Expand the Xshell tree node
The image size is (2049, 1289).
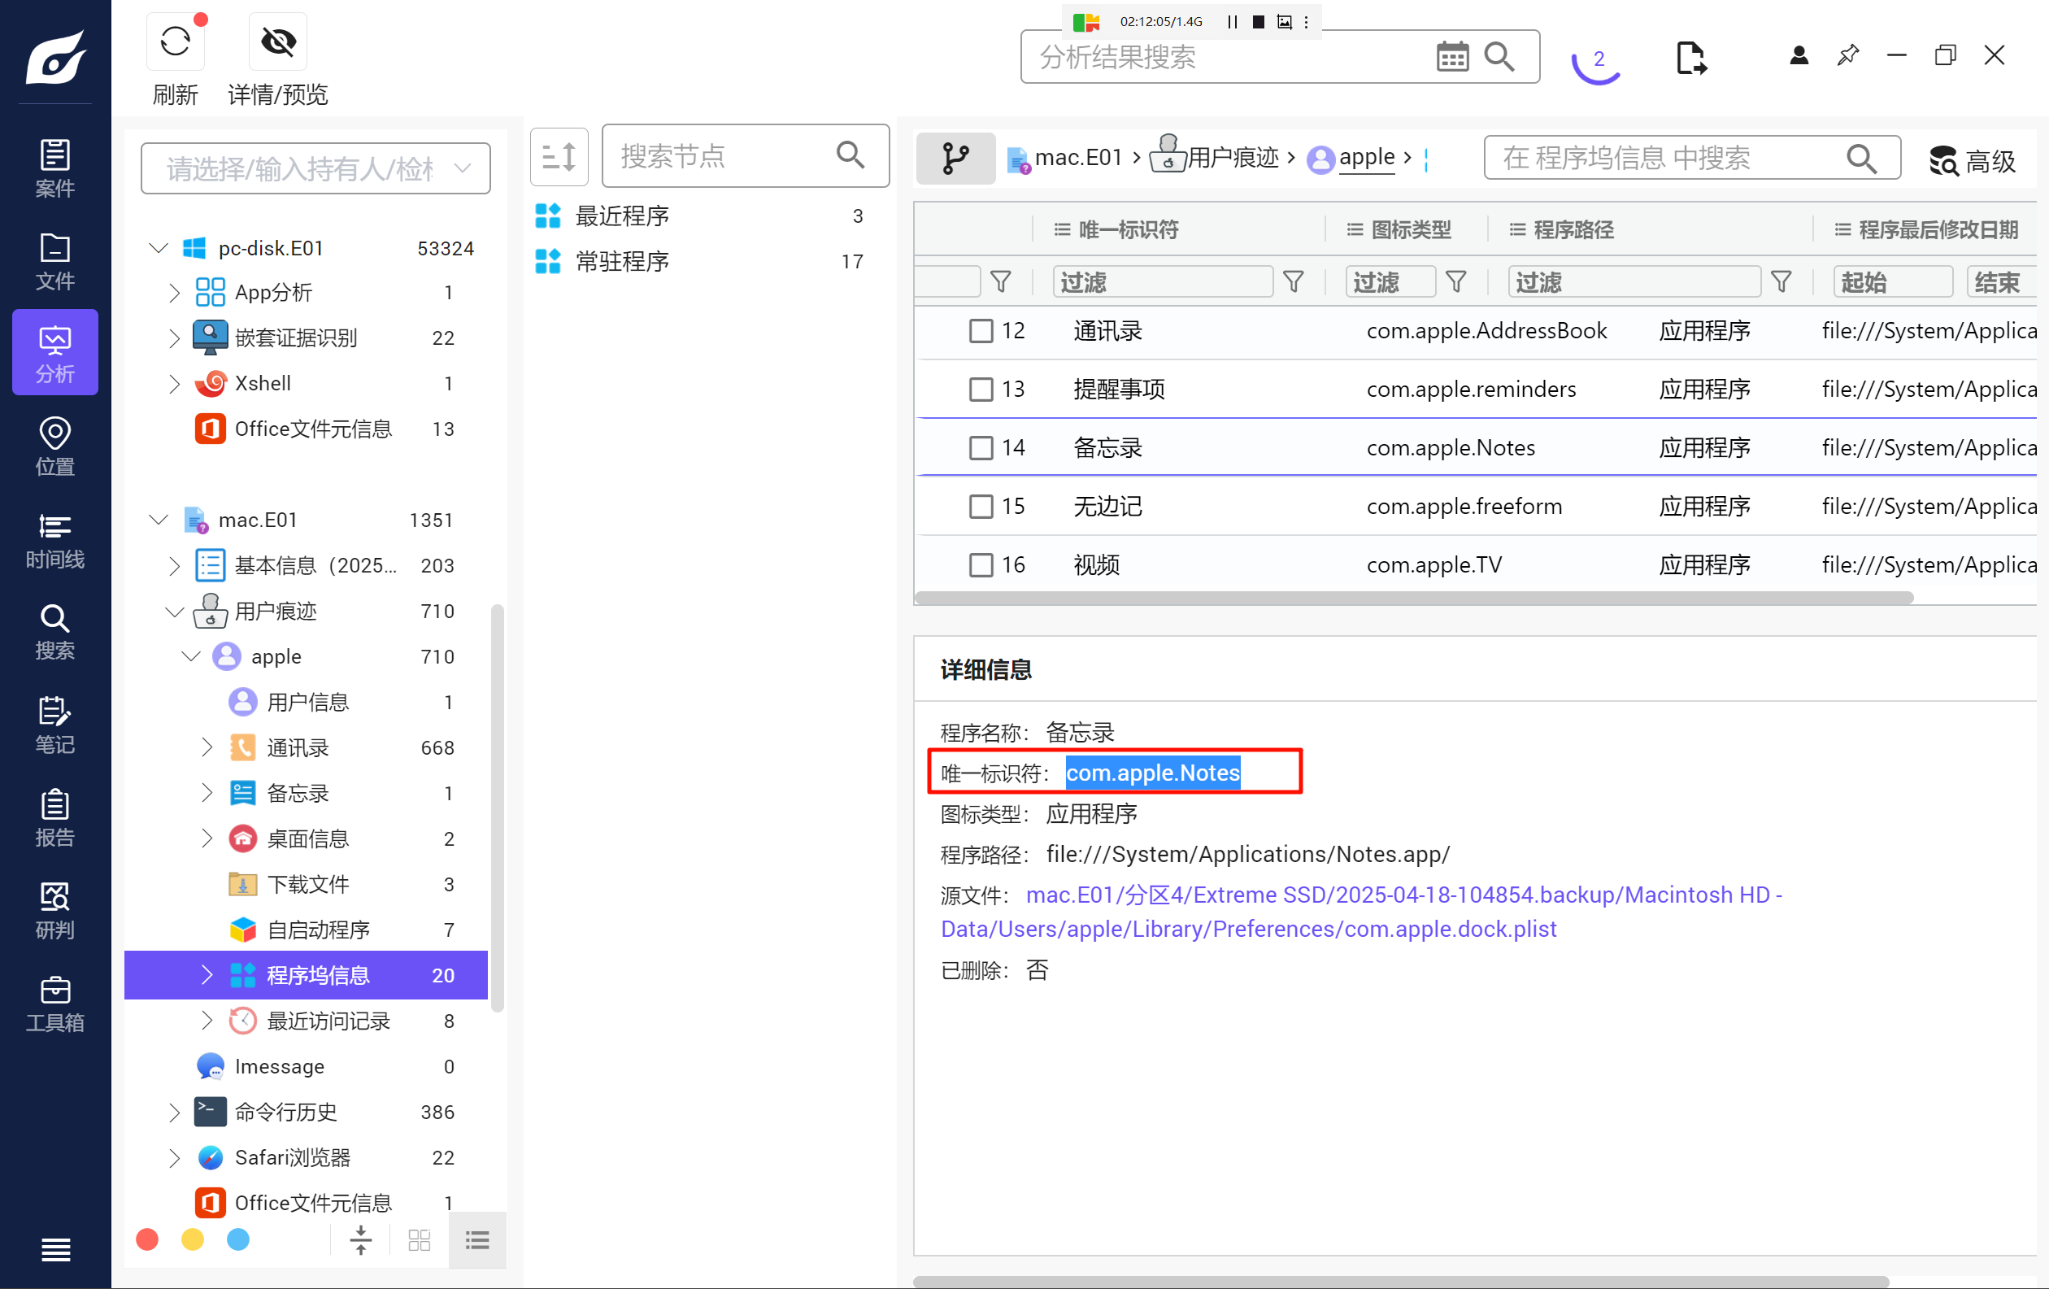(x=175, y=384)
